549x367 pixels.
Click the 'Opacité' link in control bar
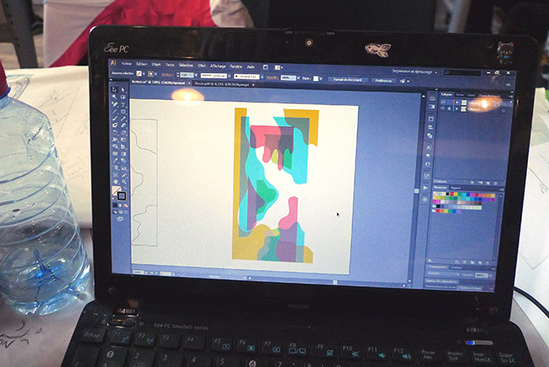tap(272, 78)
